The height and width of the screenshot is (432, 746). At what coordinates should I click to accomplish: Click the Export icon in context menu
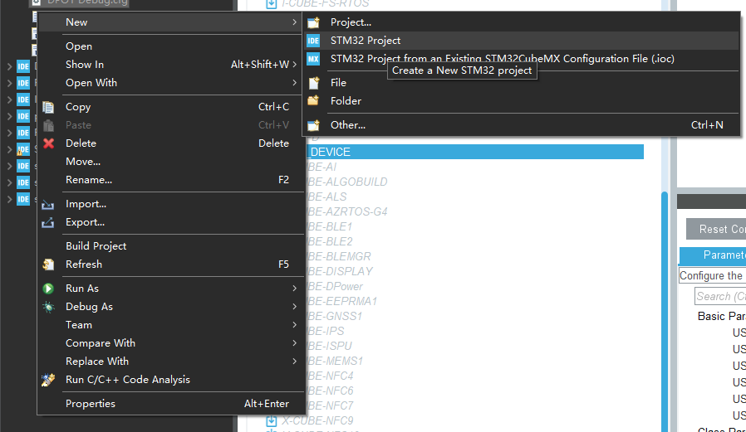[x=48, y=222]
